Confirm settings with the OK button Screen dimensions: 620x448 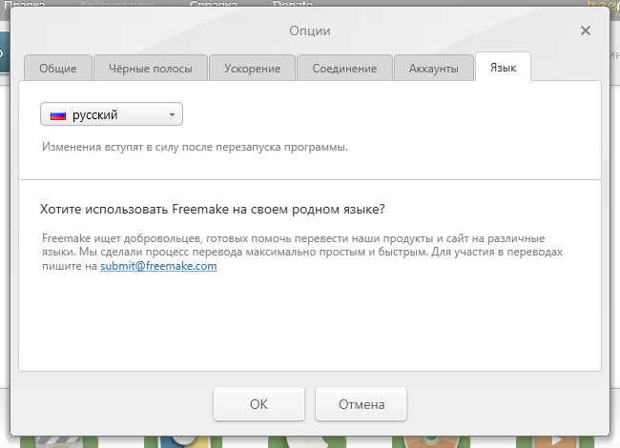(259, 404)
